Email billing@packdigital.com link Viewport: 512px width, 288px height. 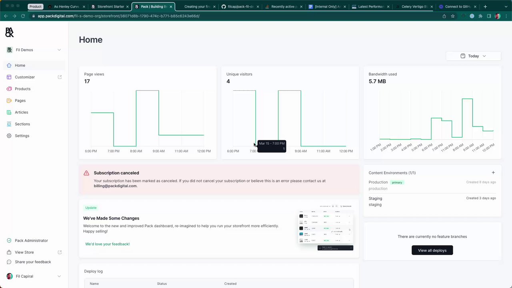coord(115,186)
